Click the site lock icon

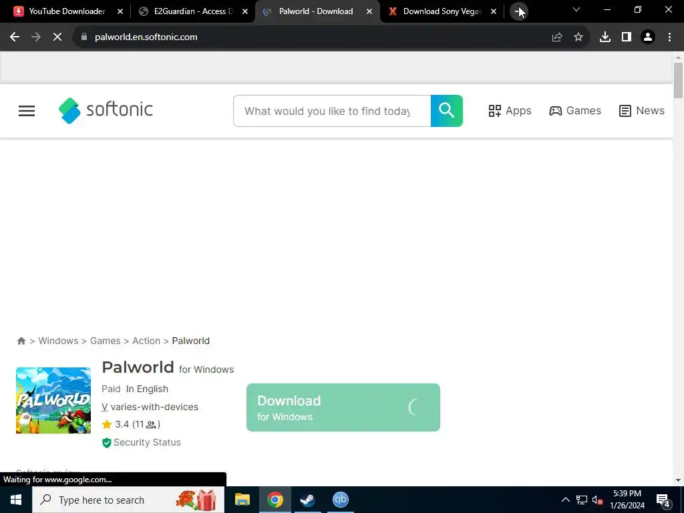click(x=84, y=37)
